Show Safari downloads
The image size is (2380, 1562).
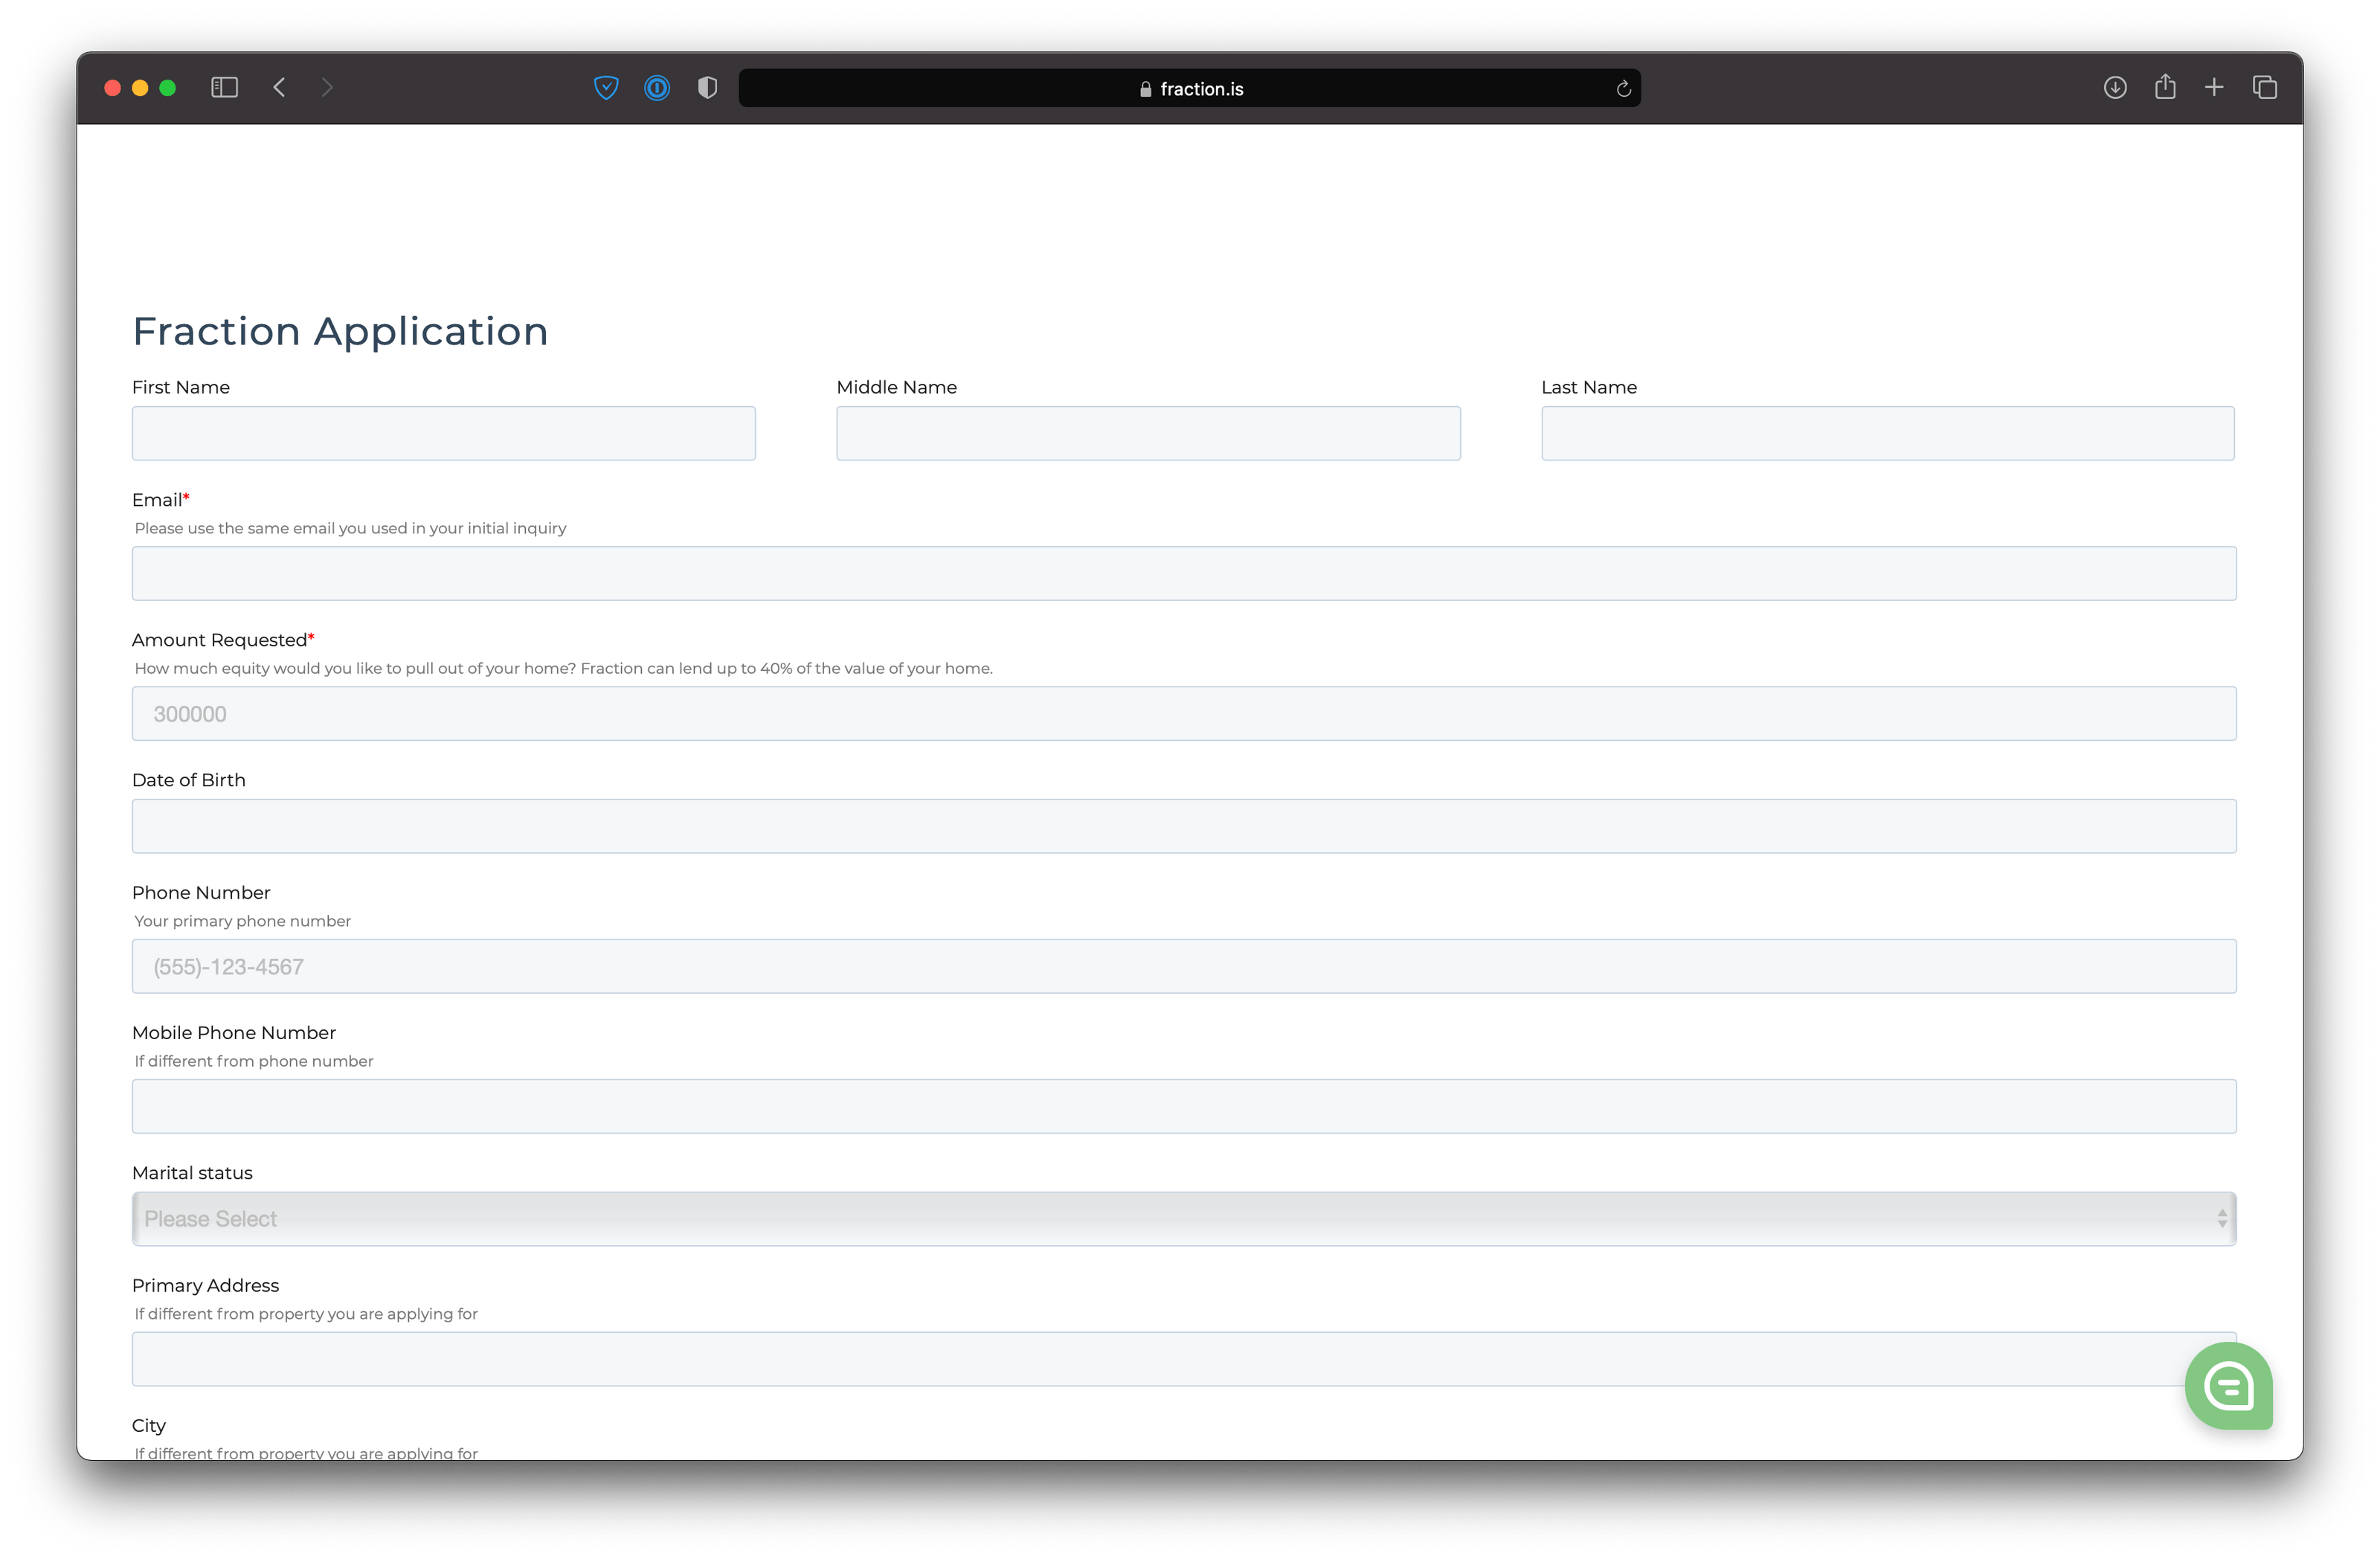[2115, 88]
